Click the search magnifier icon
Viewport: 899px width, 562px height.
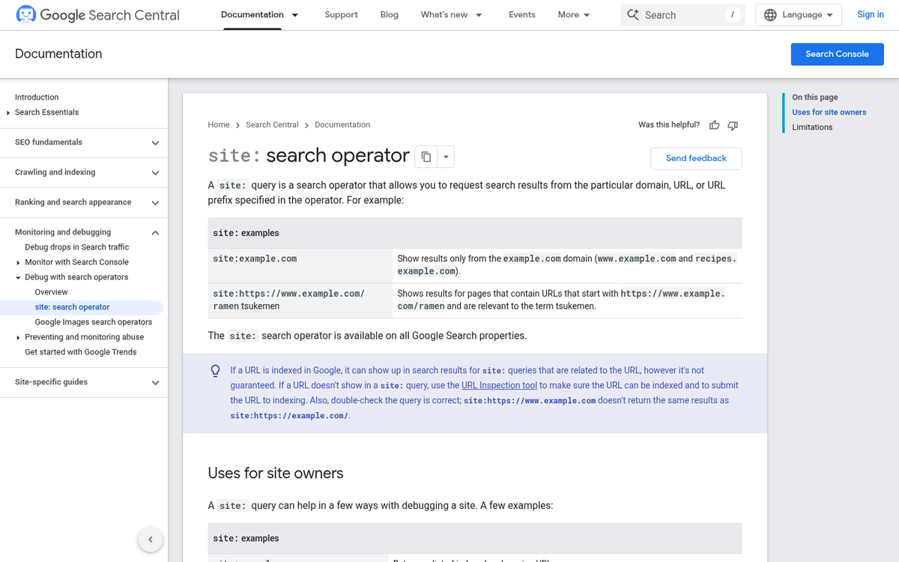click(633, 14)
